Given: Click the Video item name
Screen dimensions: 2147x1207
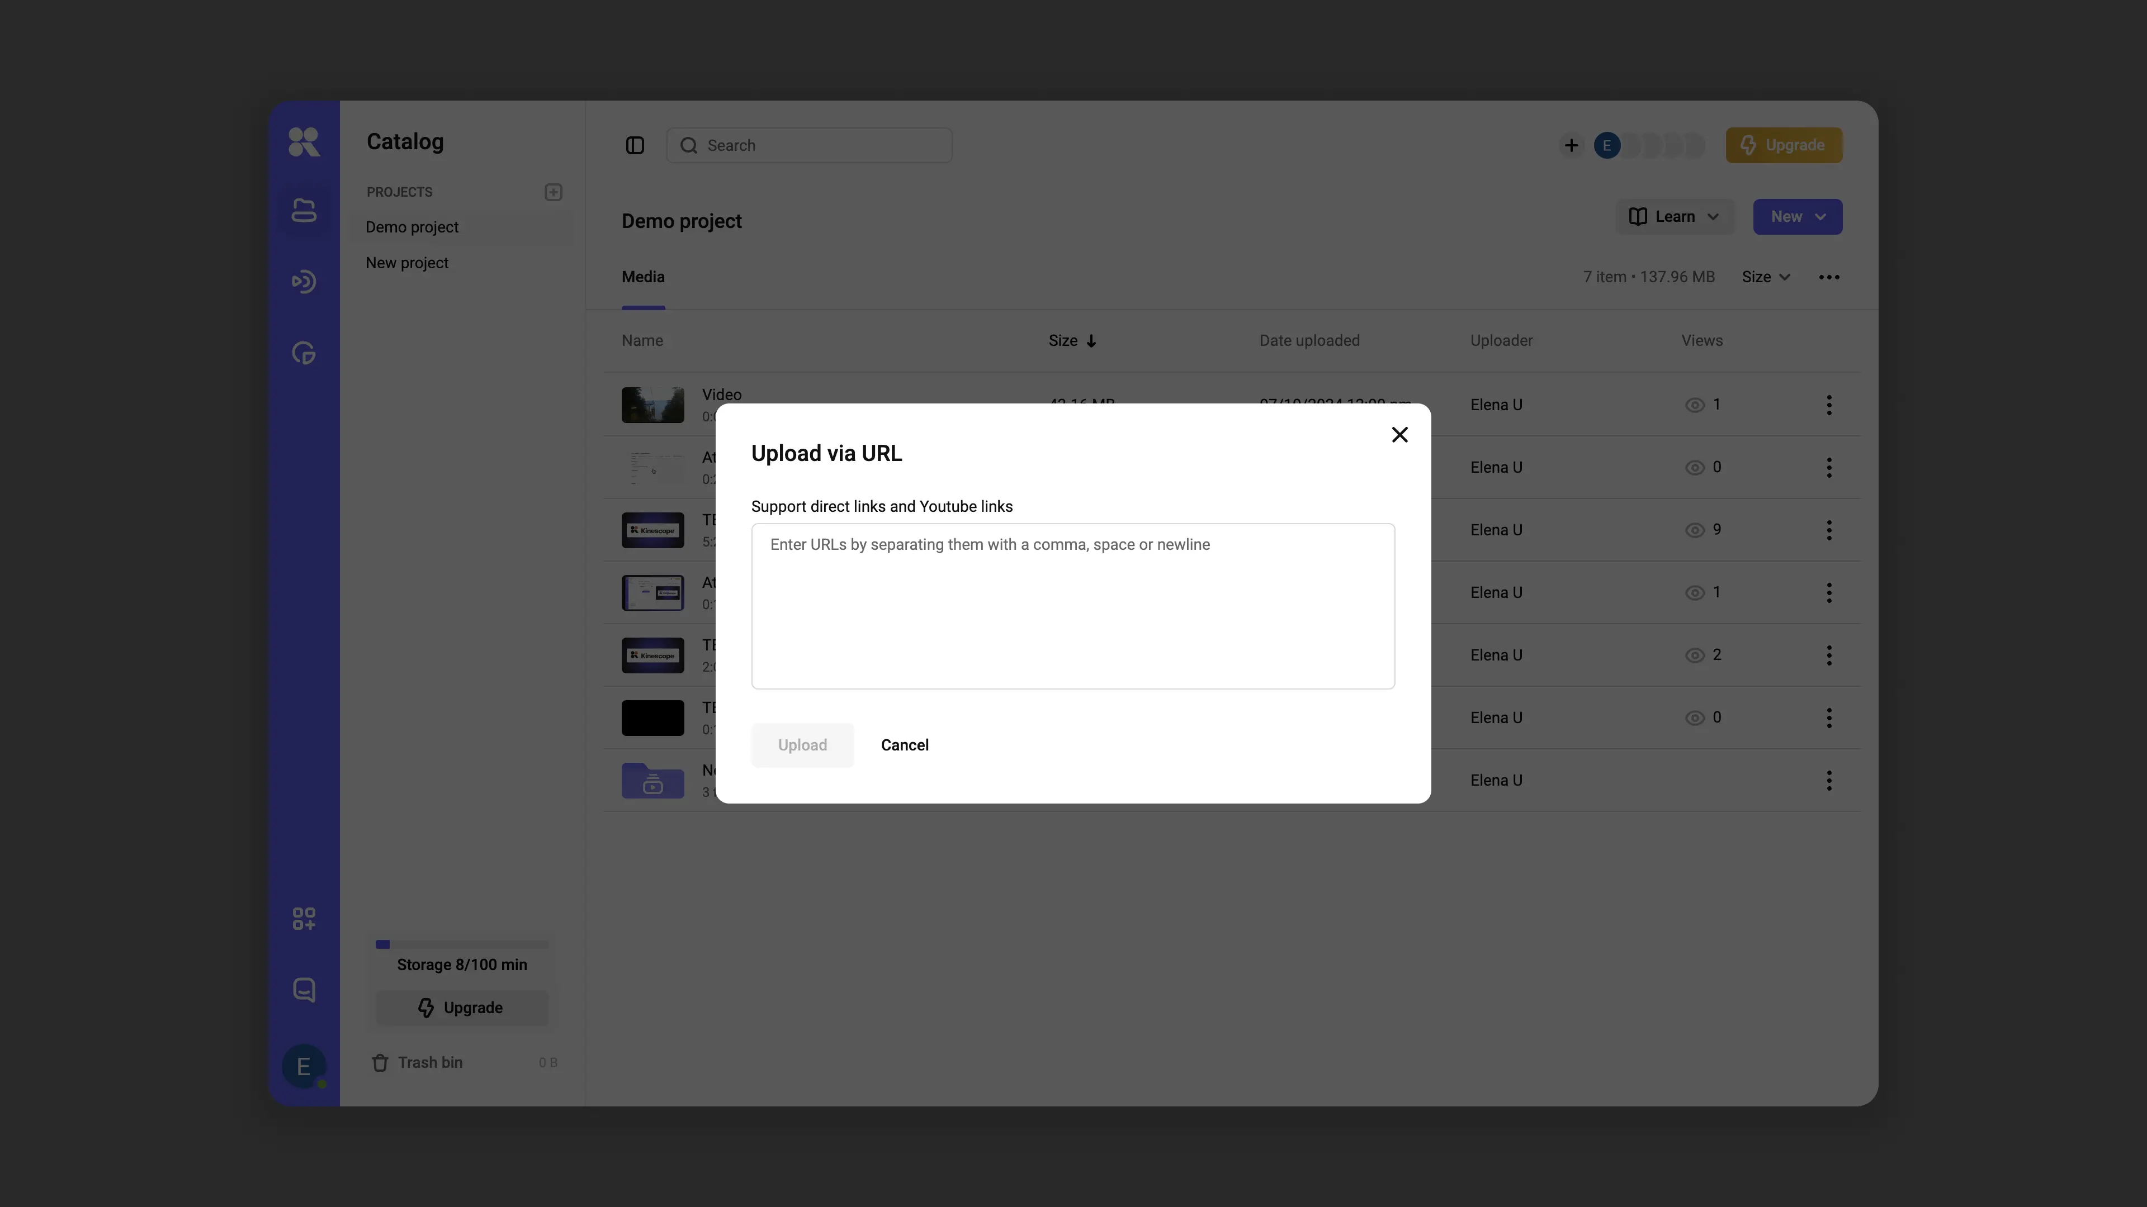Looking at the screenshot, I should (x=721, y=394).
